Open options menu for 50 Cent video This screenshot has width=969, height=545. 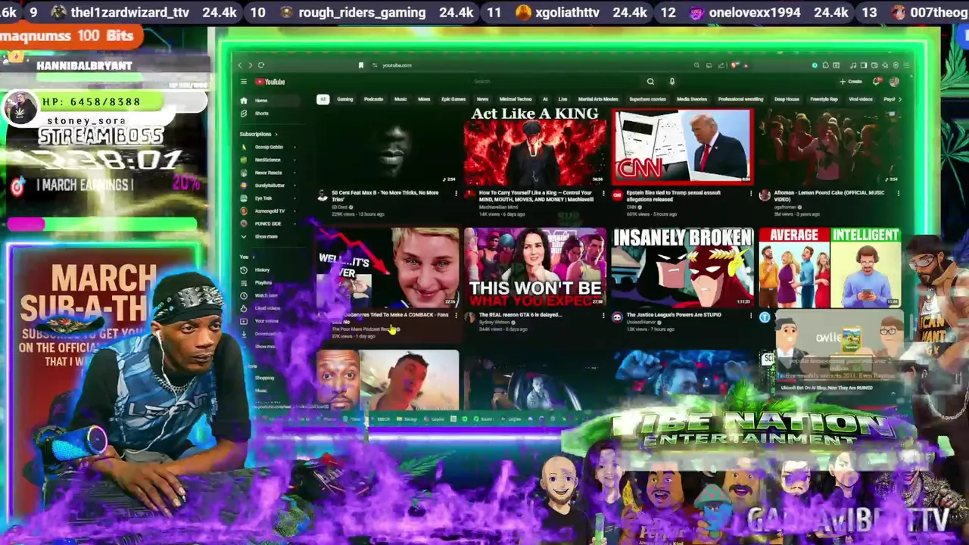(456, 194)
